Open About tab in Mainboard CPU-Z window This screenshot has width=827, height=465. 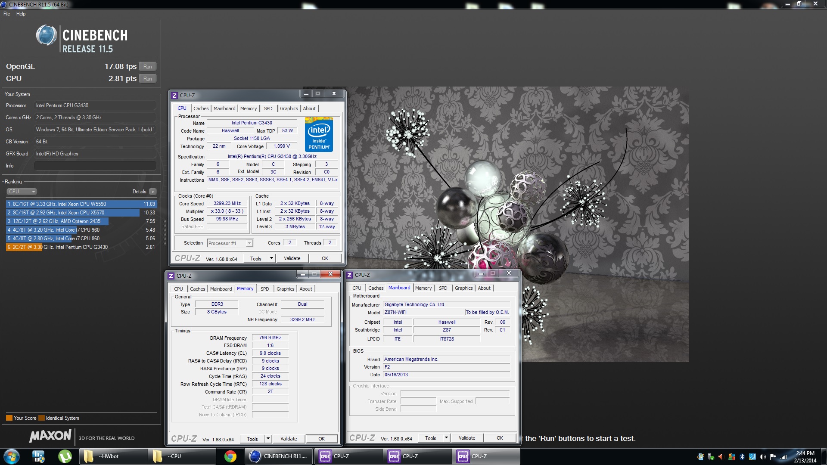pos(484,288)
